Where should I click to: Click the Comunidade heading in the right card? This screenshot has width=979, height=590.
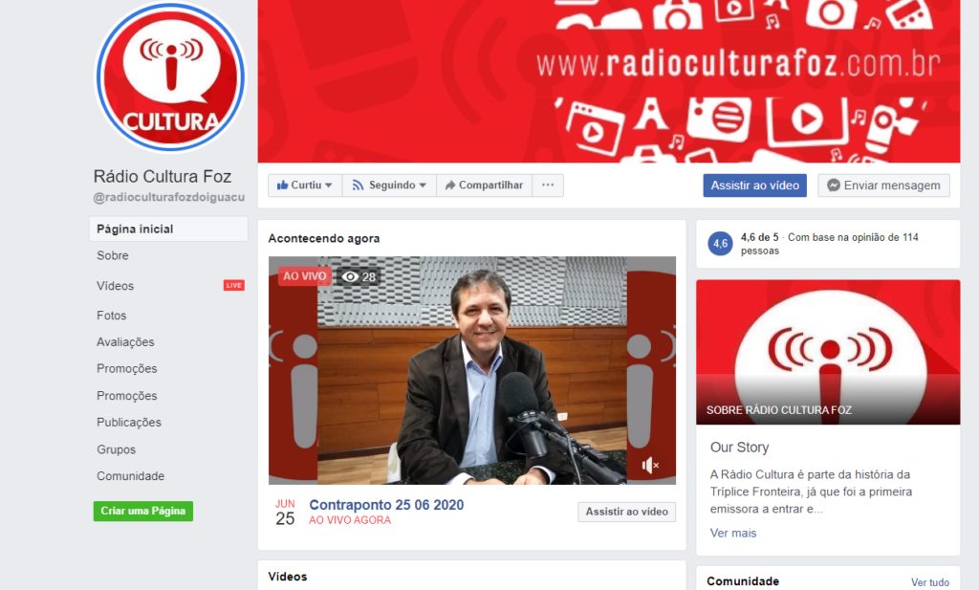pos(743,581)
